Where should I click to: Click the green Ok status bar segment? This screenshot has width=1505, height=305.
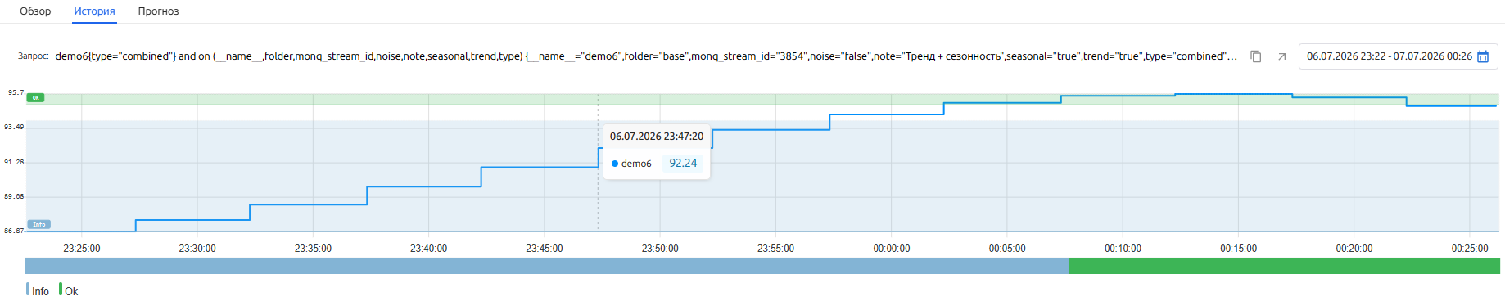[1285, 266]
